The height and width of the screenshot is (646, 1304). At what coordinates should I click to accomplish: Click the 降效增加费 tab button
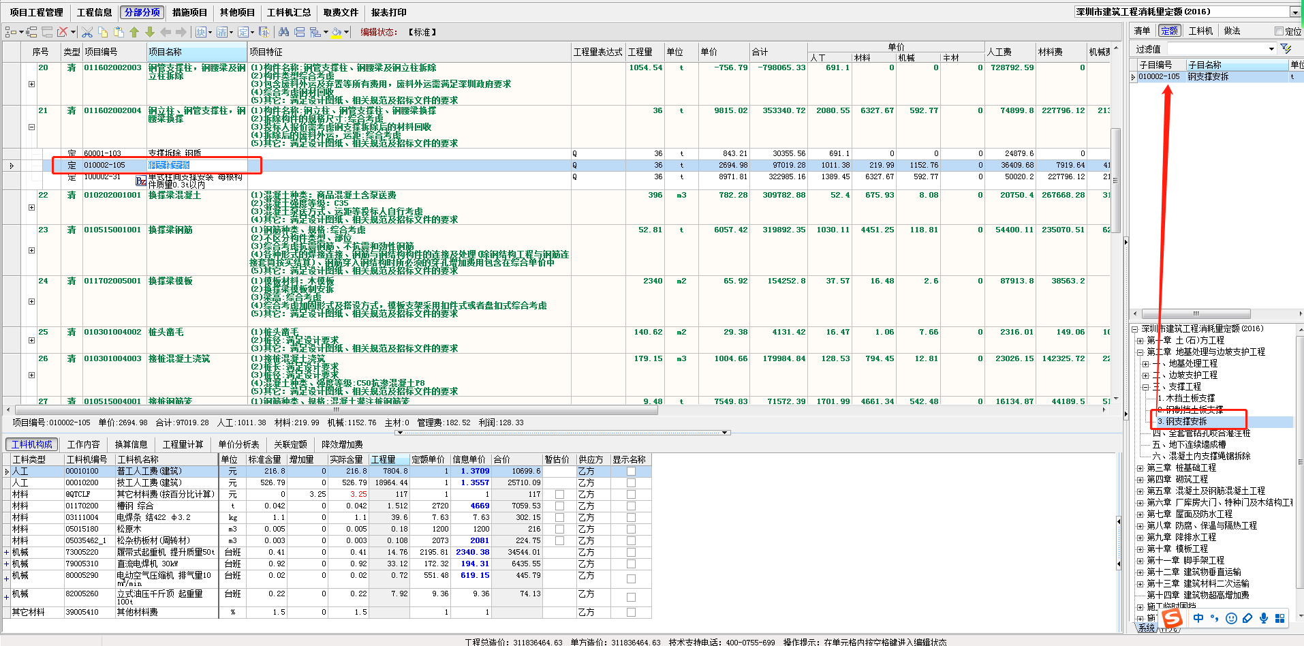click(342, 444)
